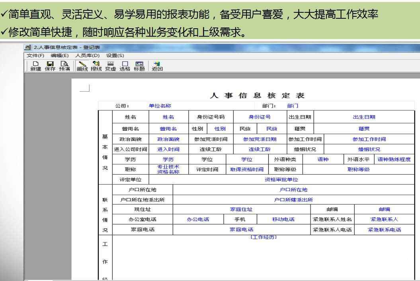Click the blue 专业技术资格名称 field
Image resolution: width=420 pixels, height=281 pixels.
click(x=168, y=169)
